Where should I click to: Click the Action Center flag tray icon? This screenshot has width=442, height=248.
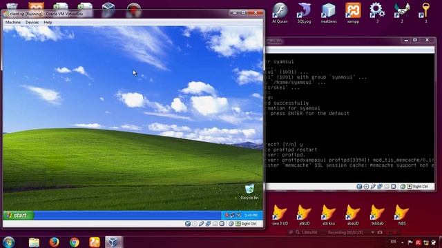(x=410, y=242)
